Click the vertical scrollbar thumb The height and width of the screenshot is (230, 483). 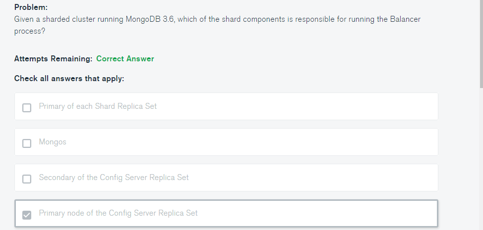click(480, 40)
